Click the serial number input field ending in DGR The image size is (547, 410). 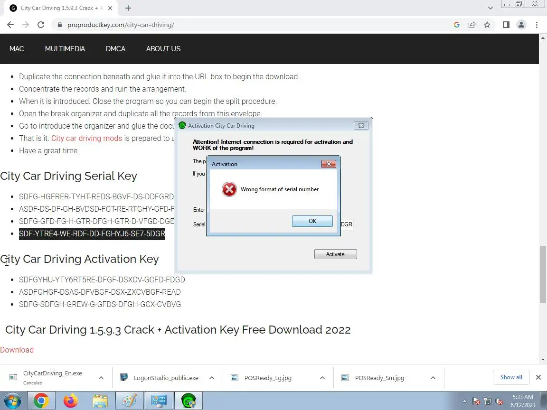click(x=347, y=224)
